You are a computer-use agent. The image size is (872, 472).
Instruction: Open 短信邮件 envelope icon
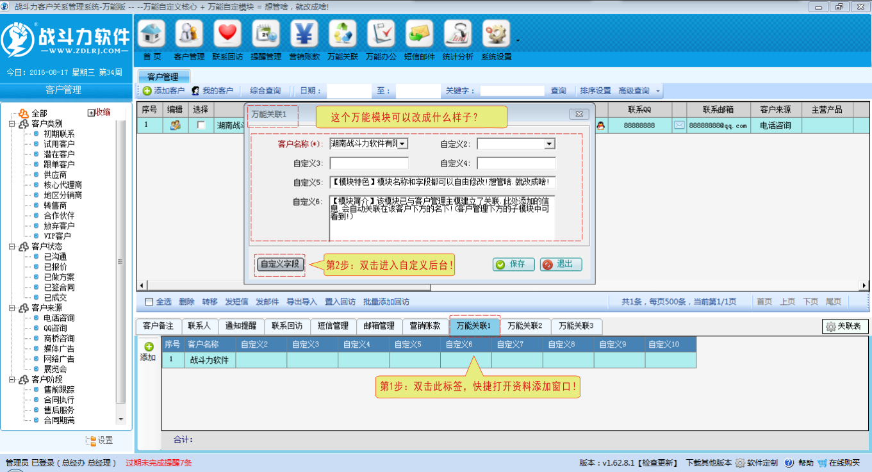click(x=420, y=34)
